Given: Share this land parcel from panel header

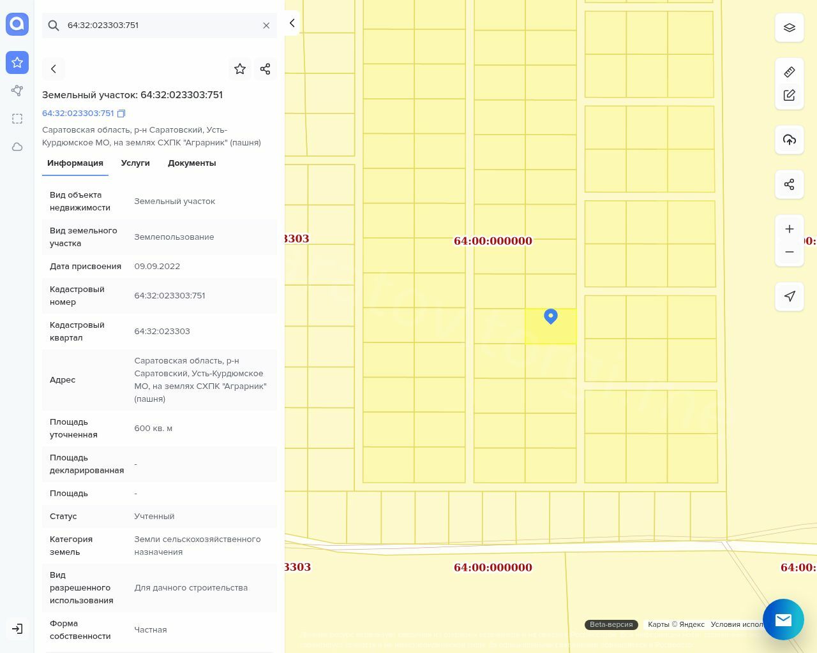Looking at the screenshot, I should pyautogui.click(x=266, y=69).
